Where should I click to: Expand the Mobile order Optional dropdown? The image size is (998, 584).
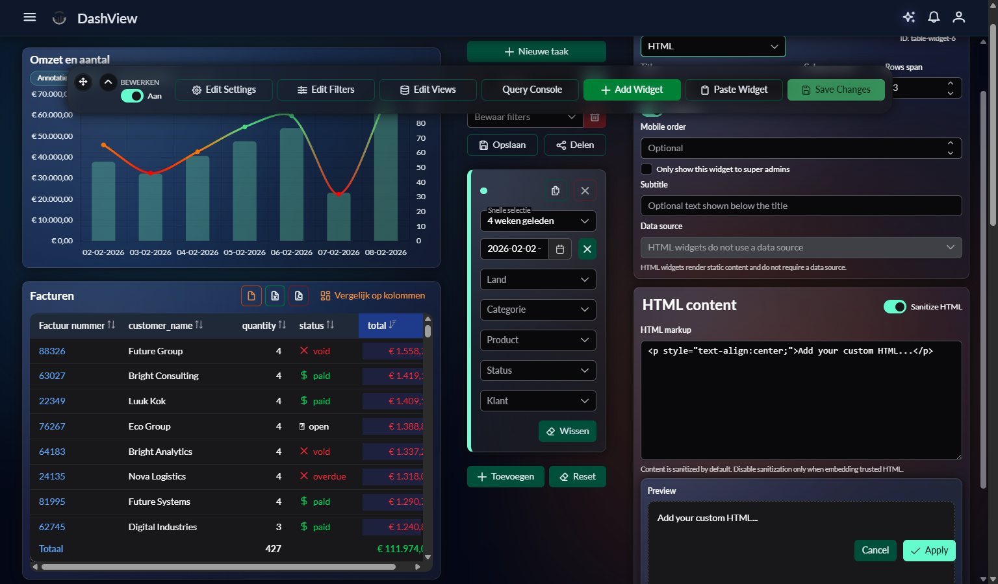[800, 148]
